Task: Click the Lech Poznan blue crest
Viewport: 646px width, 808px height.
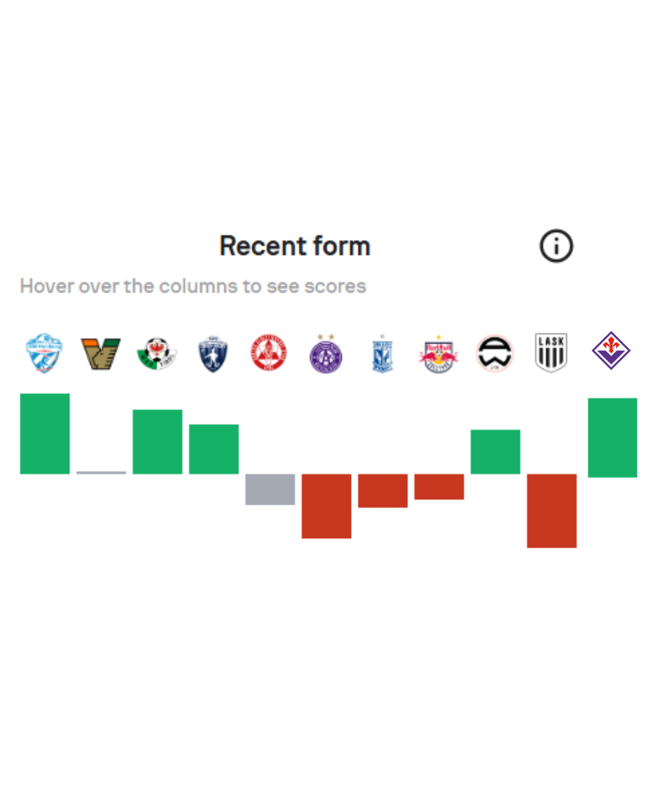Action: 382,354
